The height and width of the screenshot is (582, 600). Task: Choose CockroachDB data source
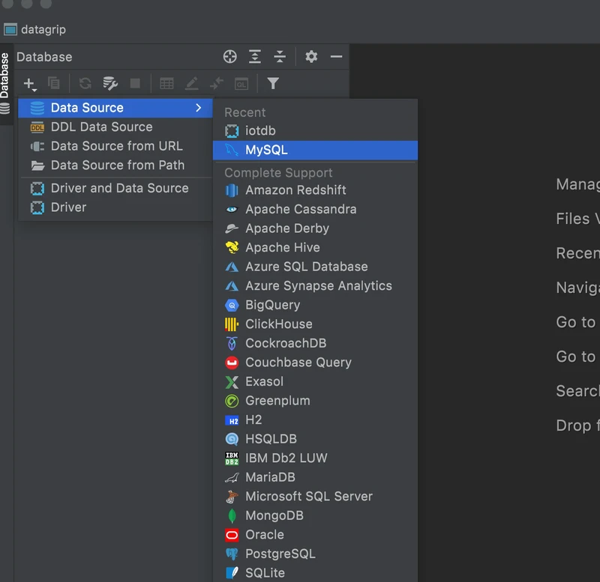click(315, 343)
